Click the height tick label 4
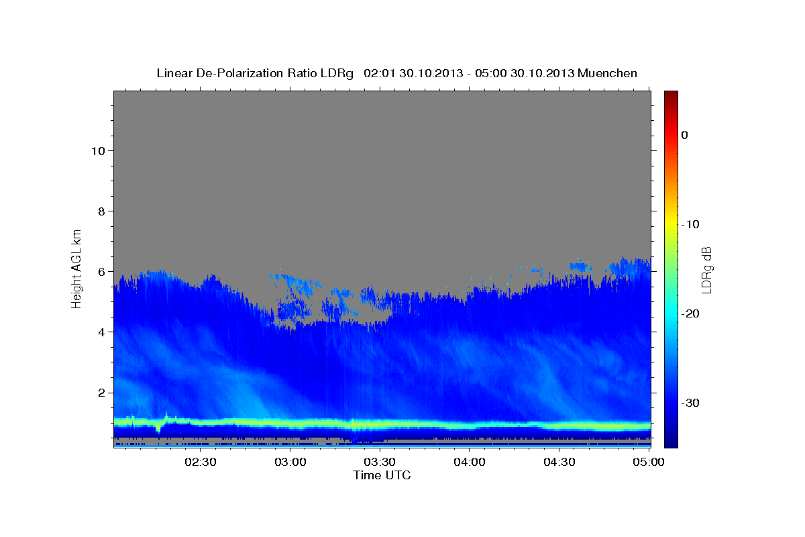The height and width of the screenshot is (537, 805). click(100, 332)
